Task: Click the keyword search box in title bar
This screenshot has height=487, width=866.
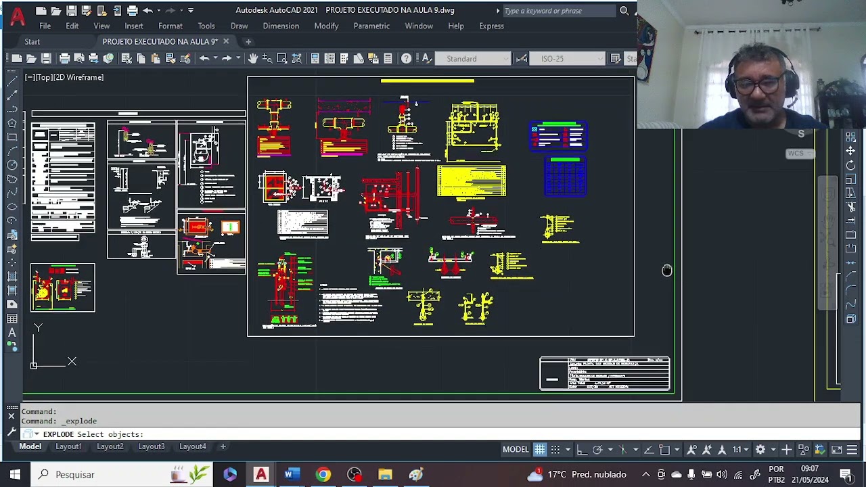Action: click(558, 11)
